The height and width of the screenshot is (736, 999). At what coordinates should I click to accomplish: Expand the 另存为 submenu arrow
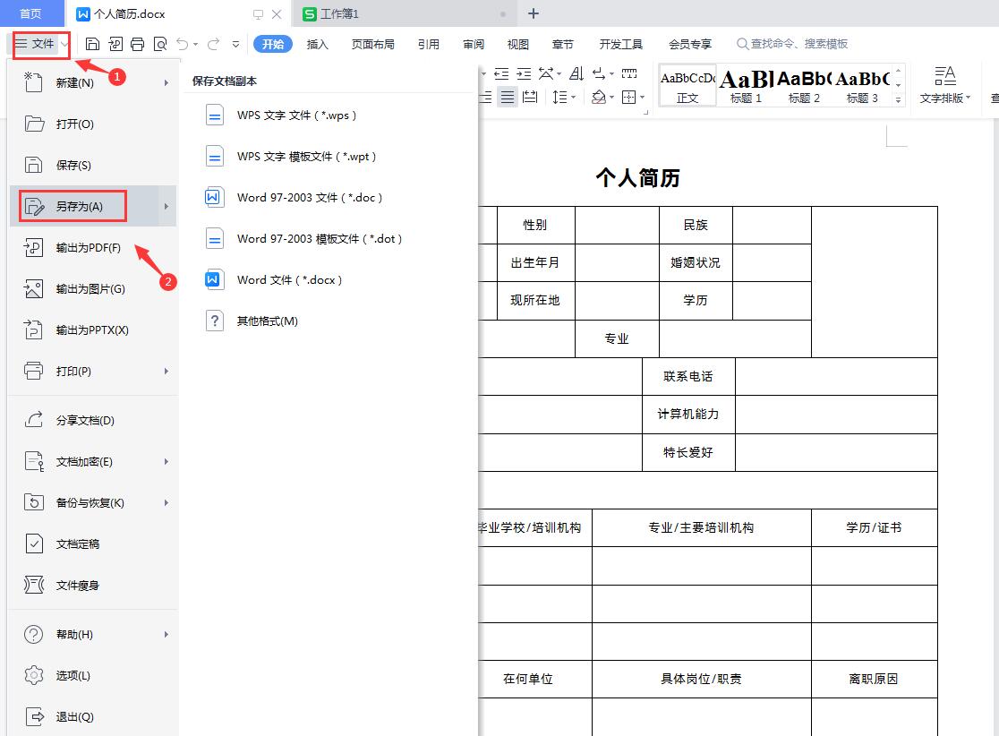[x=166, y=206]
